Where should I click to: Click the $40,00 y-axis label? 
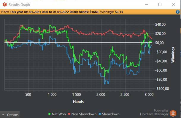(x=160, y=24)
